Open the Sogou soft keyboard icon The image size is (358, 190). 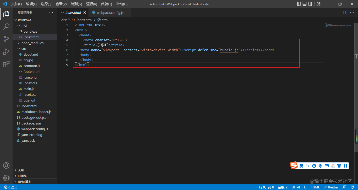[x=327, y=166]
